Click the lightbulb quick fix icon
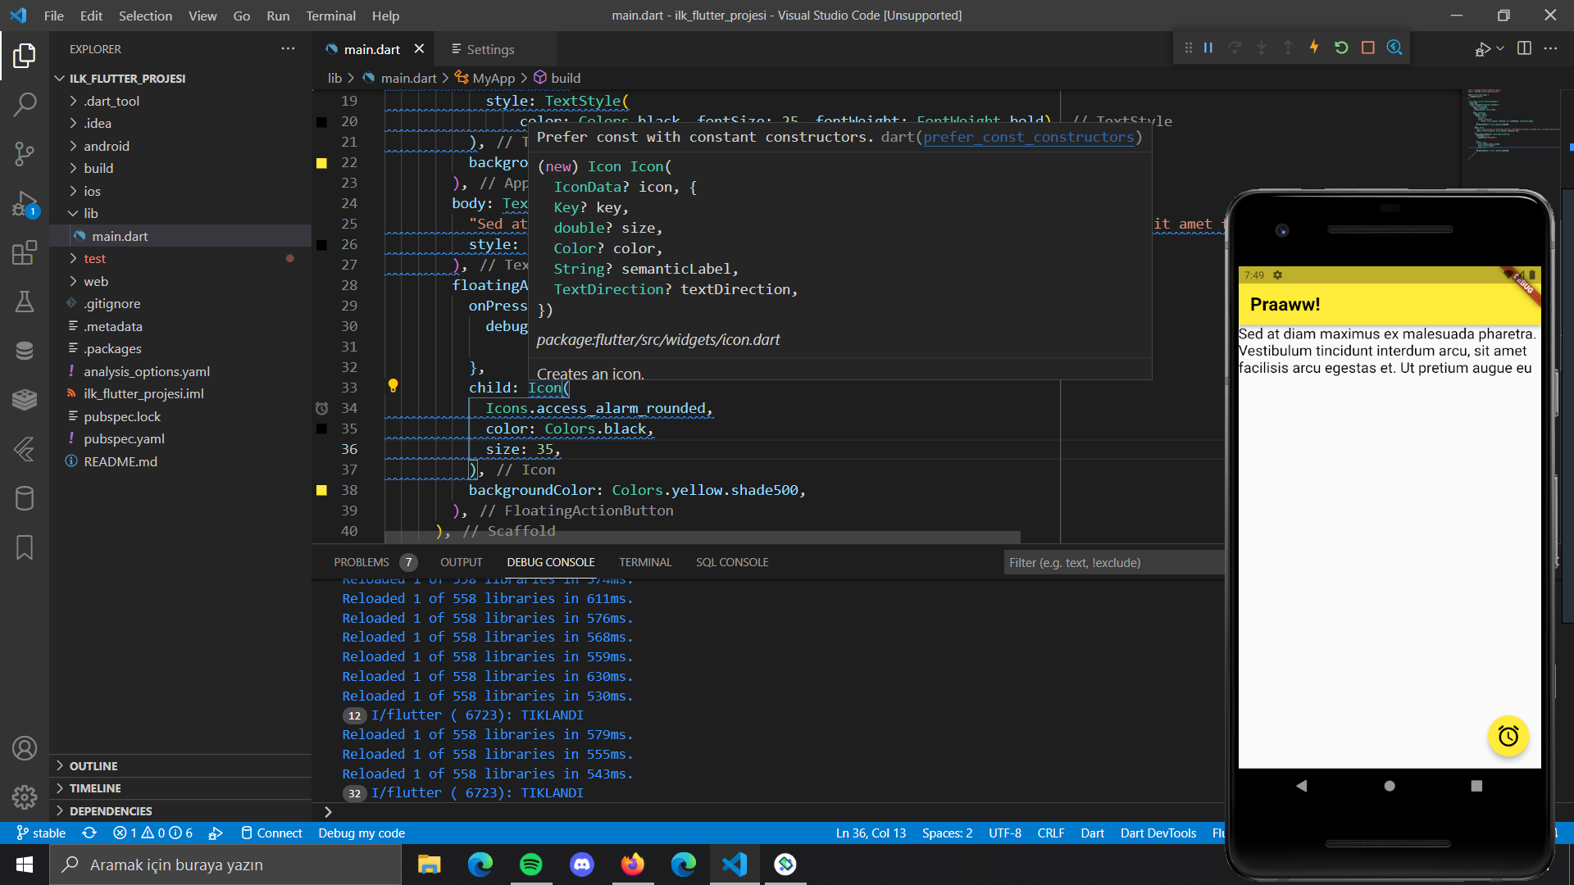Image resolution: width=1574 pixels, height=885 pixels. [x=393, y=386]
